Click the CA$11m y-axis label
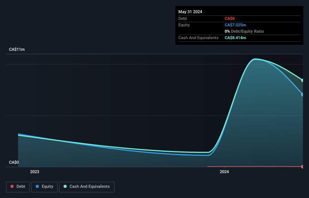This screenshot has height=198, width=309. [x=17, y=49]
